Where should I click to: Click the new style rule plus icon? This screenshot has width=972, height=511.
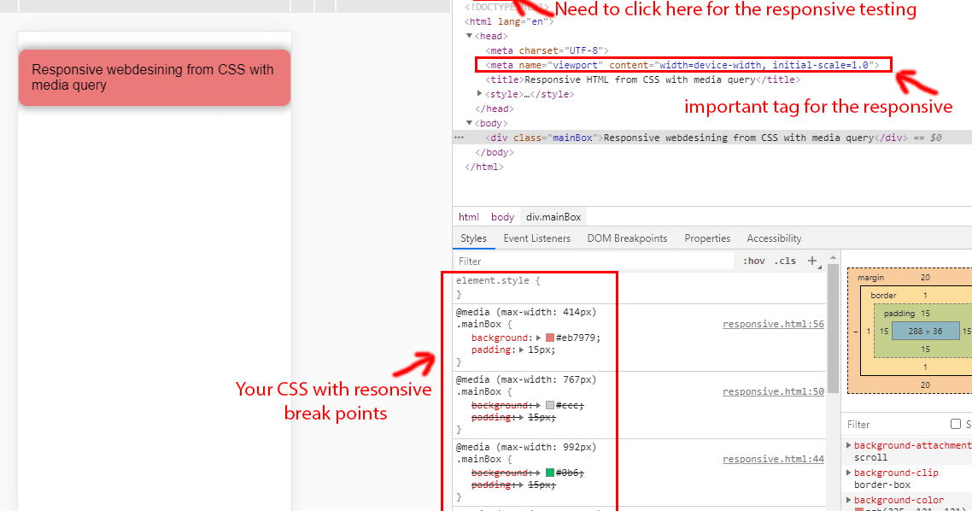[811, 259]
